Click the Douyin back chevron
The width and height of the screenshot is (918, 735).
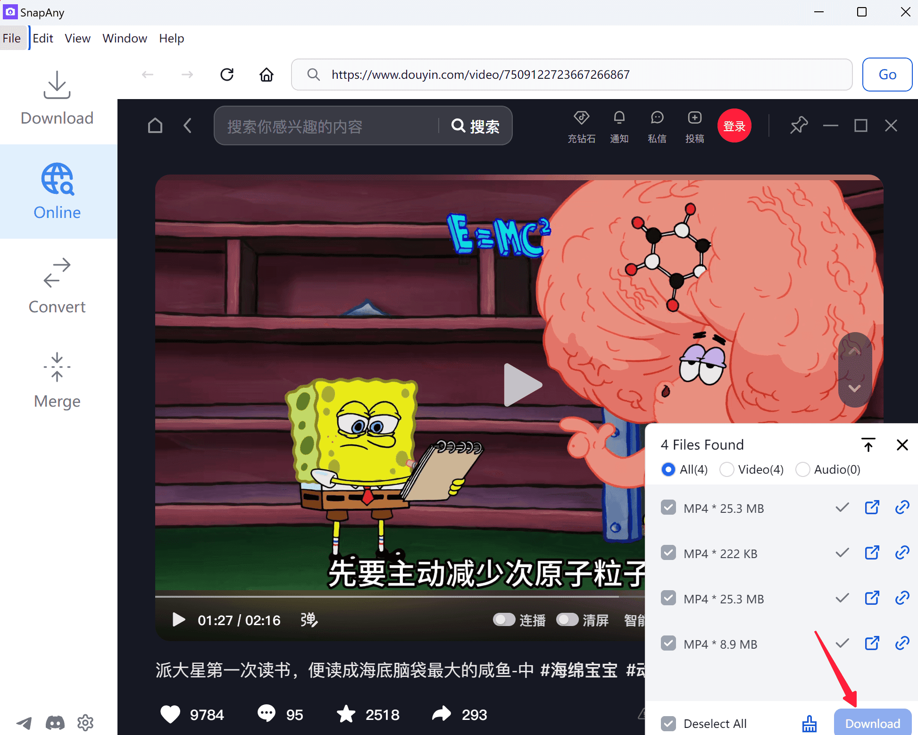coord(188,125)
